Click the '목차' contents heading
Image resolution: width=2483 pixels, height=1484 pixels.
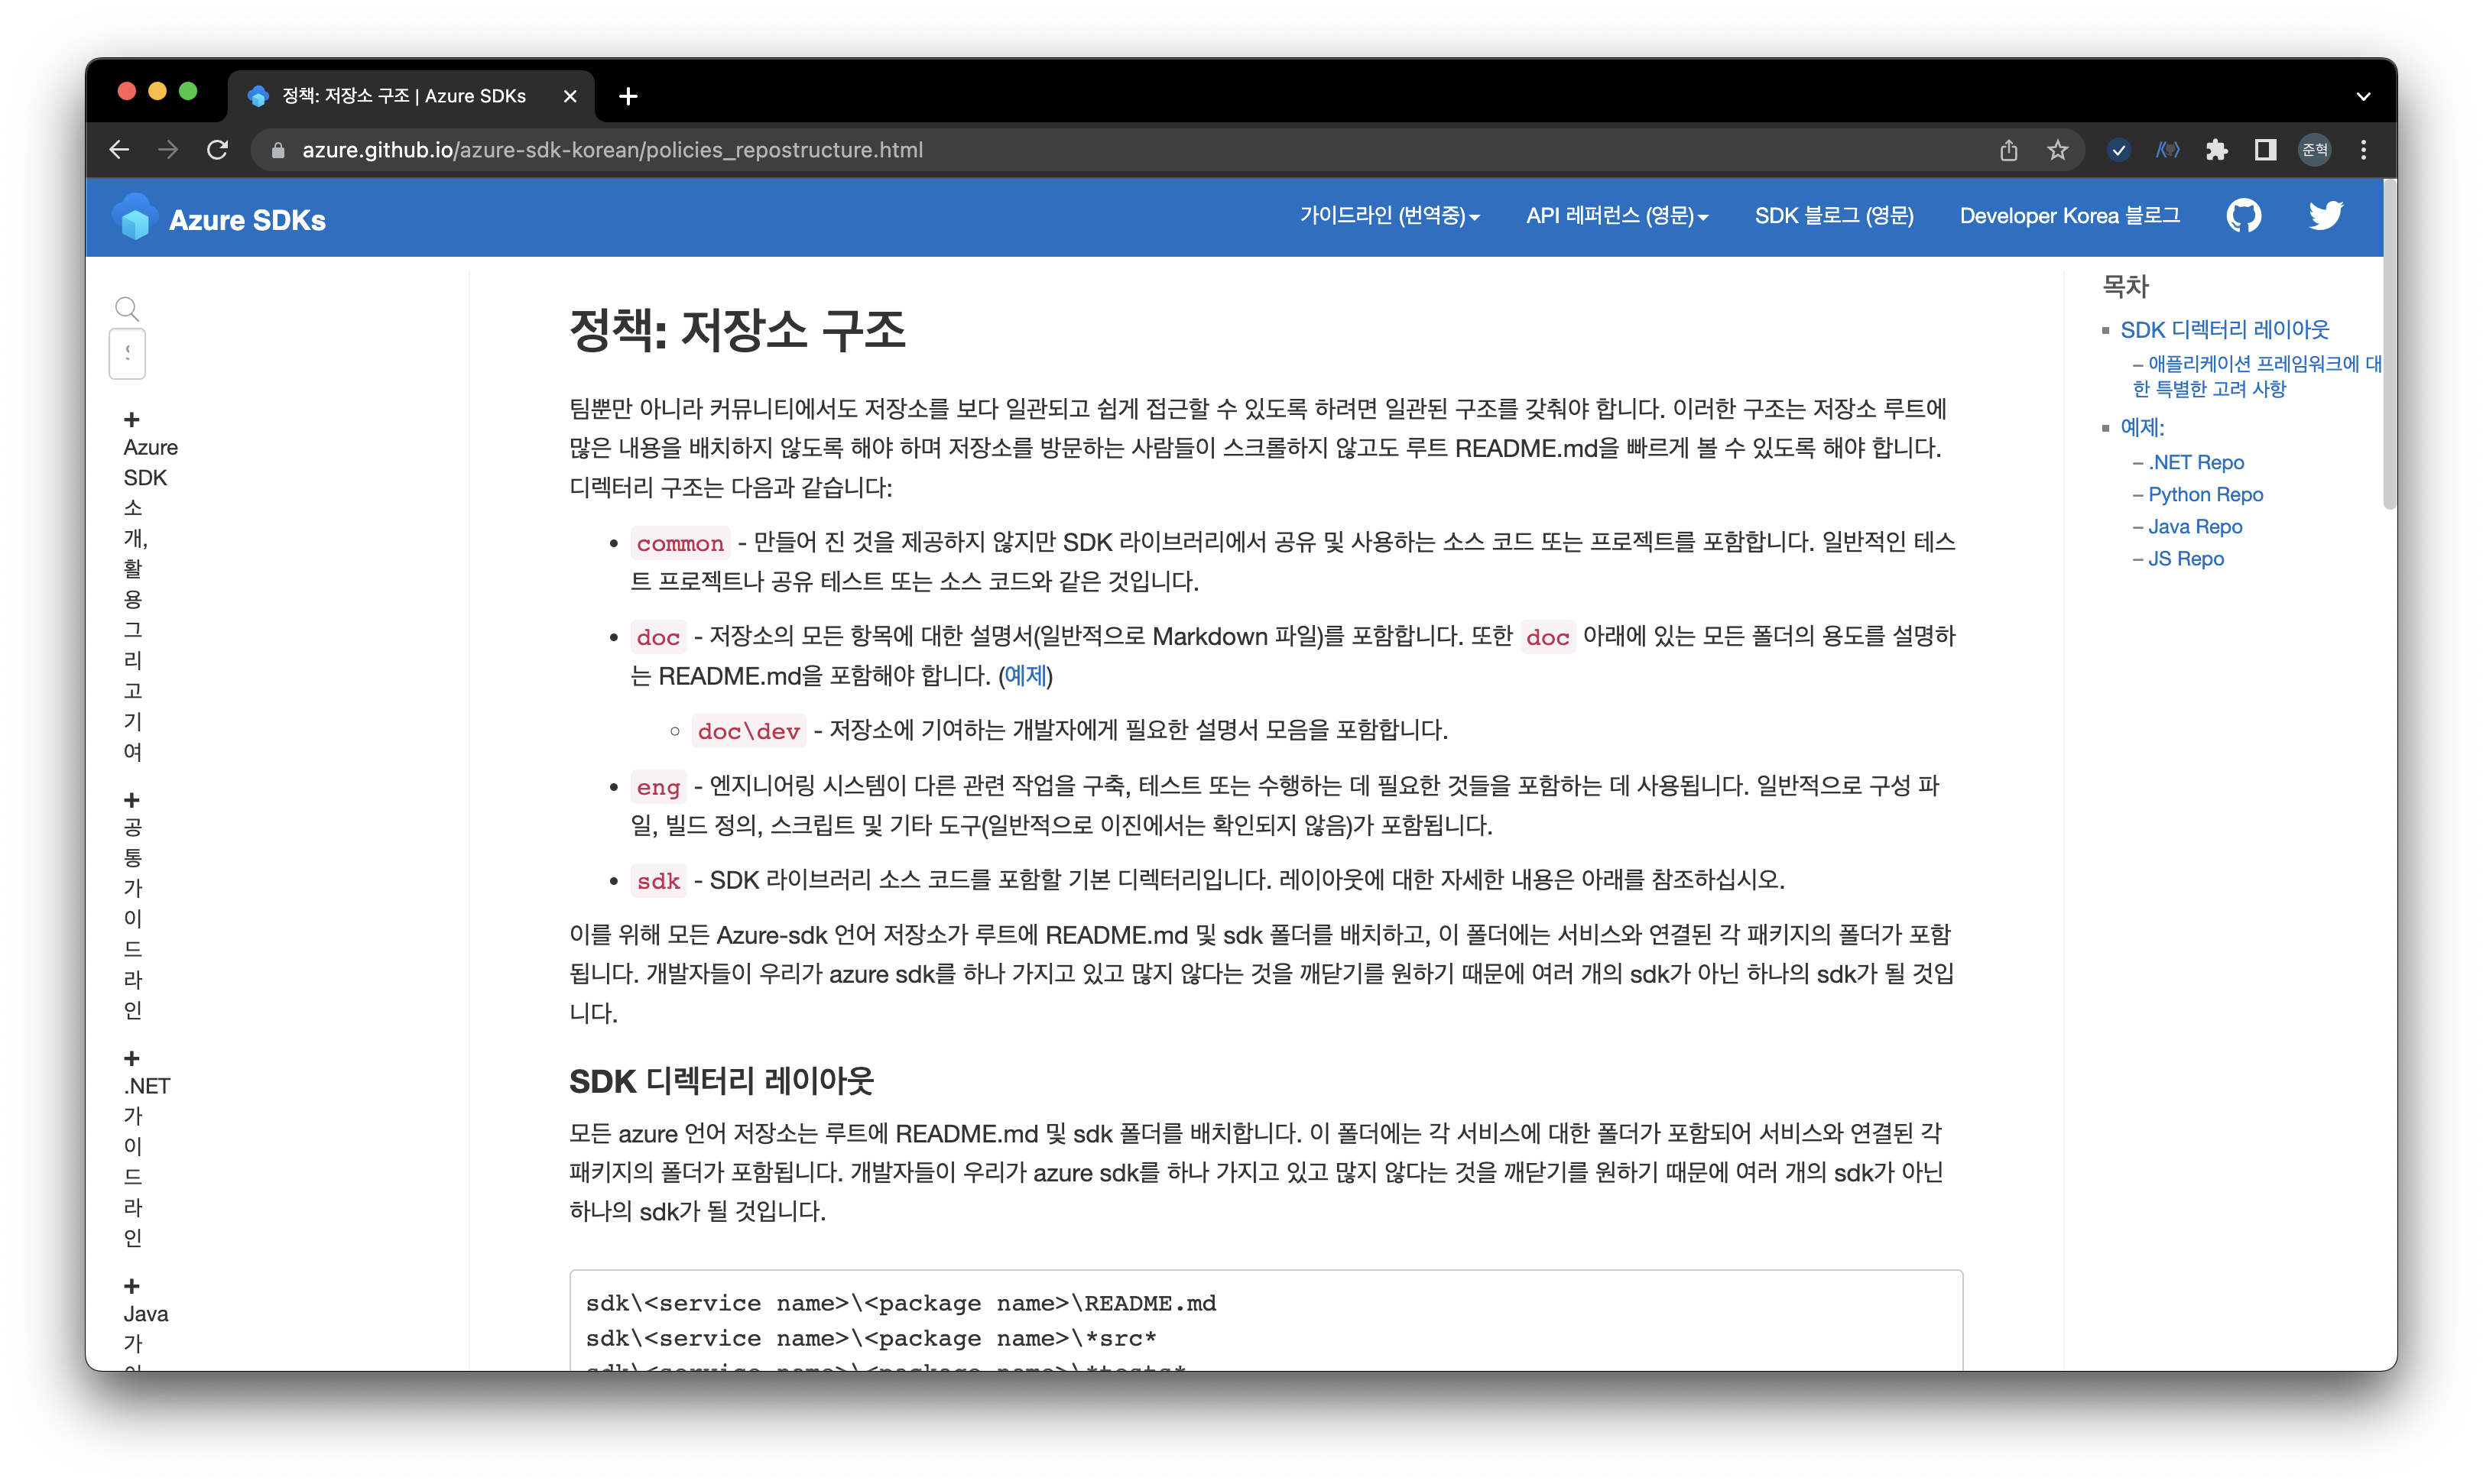pyautogui.click(x=2125, y=287)
